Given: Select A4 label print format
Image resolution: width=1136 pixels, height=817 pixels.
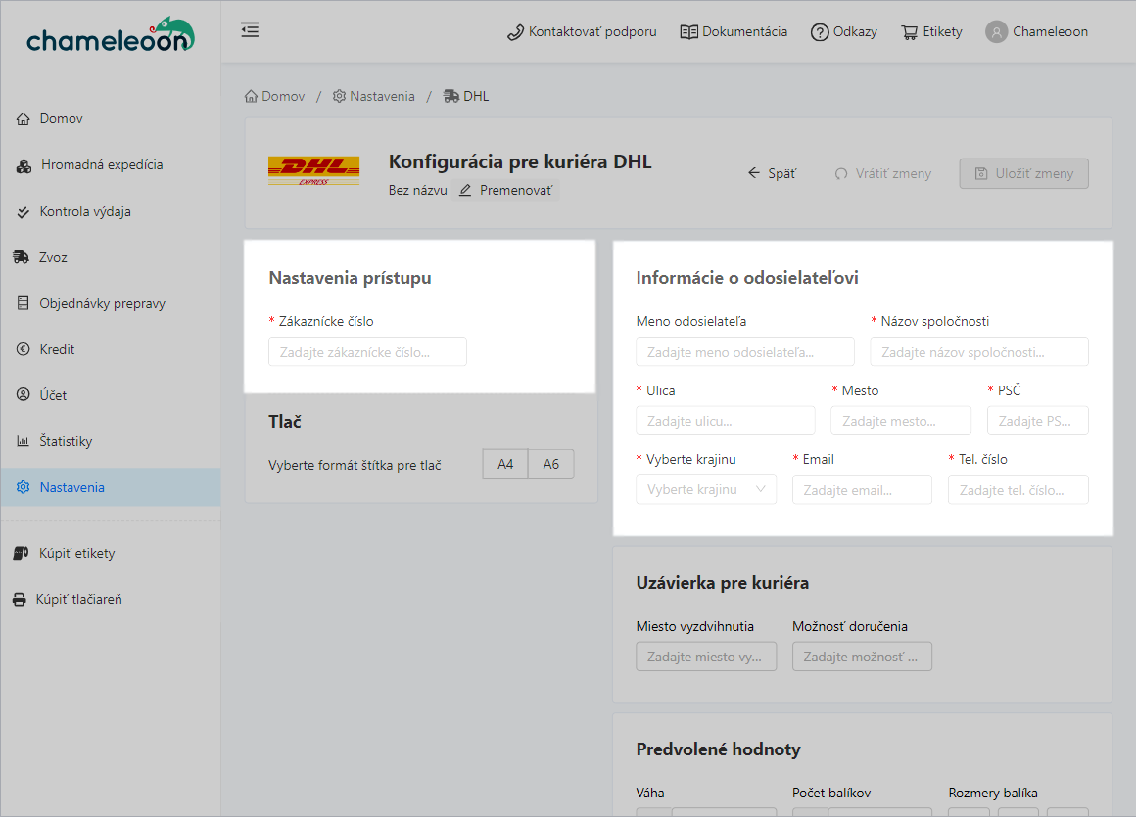Looking at the screenshot, I should [x=505, y=464].
